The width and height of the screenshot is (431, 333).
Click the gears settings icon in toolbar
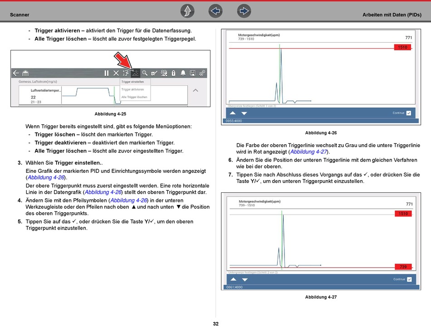(x=202, y=73)
